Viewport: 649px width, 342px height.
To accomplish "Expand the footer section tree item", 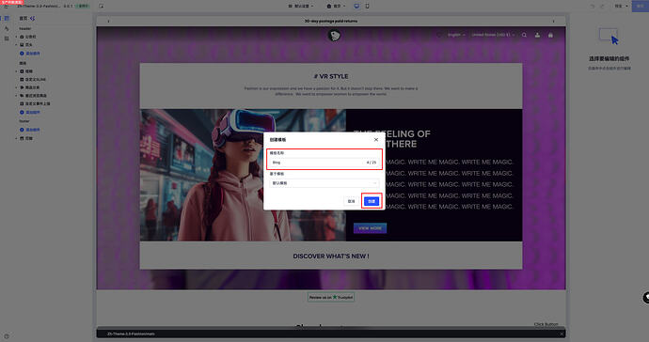I will 17,138.
